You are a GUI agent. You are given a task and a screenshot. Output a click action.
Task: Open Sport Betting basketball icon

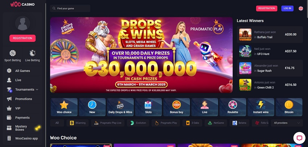[13, 53]
